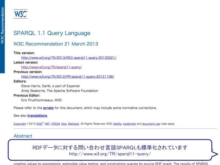This screenshot has height=165, width=220.
Task: Click the This version label
Action: point(24,53)
